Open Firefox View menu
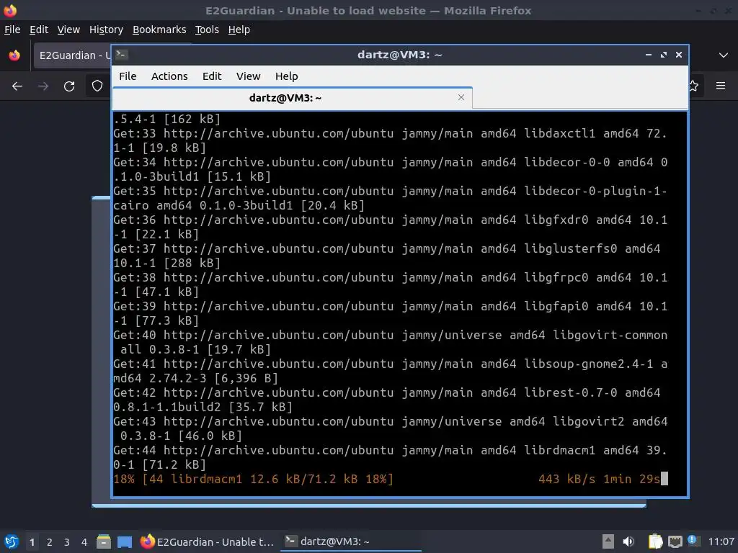 click(68, 30)
